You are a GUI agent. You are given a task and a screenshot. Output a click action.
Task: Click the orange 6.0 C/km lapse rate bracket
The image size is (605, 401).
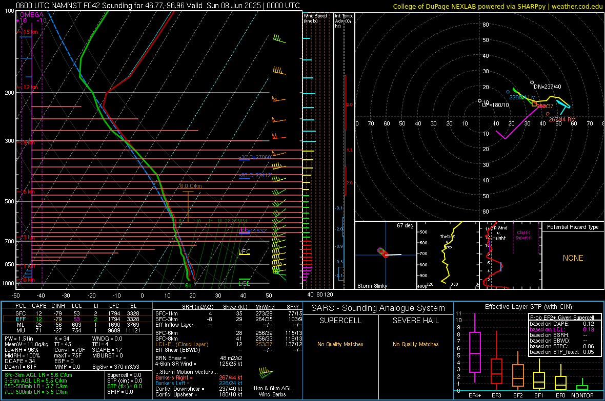[188, 207]
